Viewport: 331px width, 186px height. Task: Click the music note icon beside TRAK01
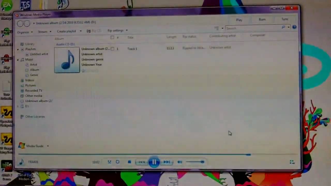click(21, 162)
